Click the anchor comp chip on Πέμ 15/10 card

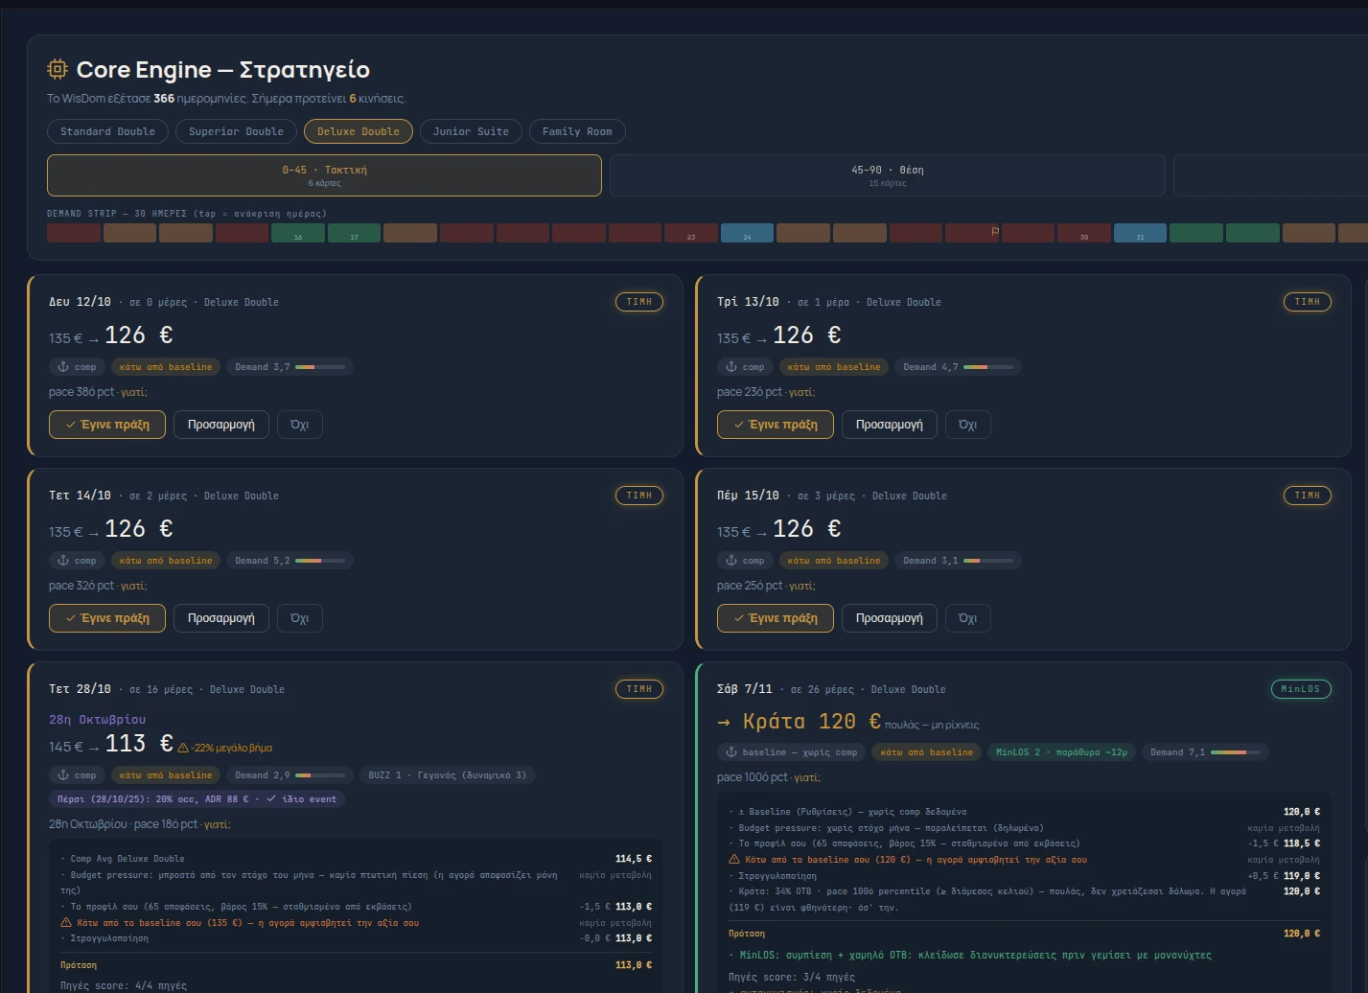point(746,560)
